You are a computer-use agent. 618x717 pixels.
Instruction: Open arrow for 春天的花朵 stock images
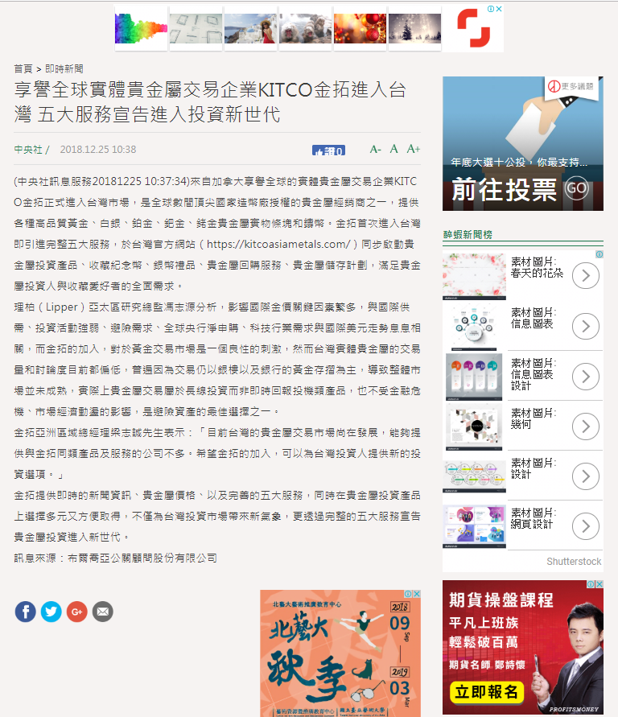586,276
